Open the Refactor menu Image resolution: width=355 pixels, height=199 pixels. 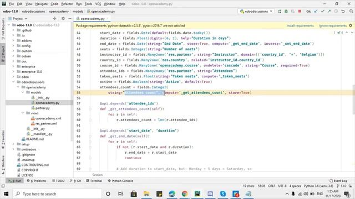67,4
